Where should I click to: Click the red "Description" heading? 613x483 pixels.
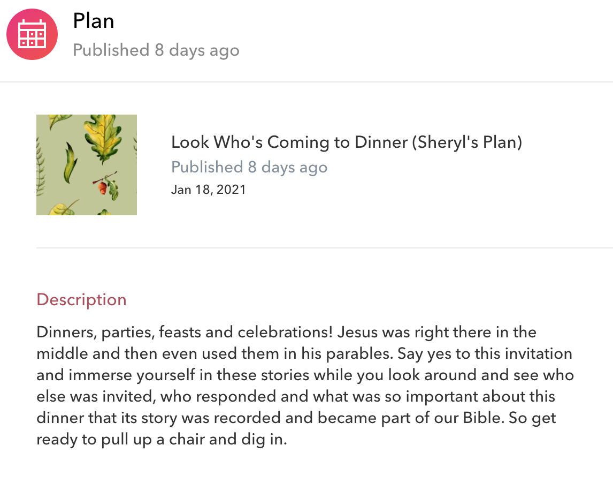pyautogui.click(x=81, y=300)
